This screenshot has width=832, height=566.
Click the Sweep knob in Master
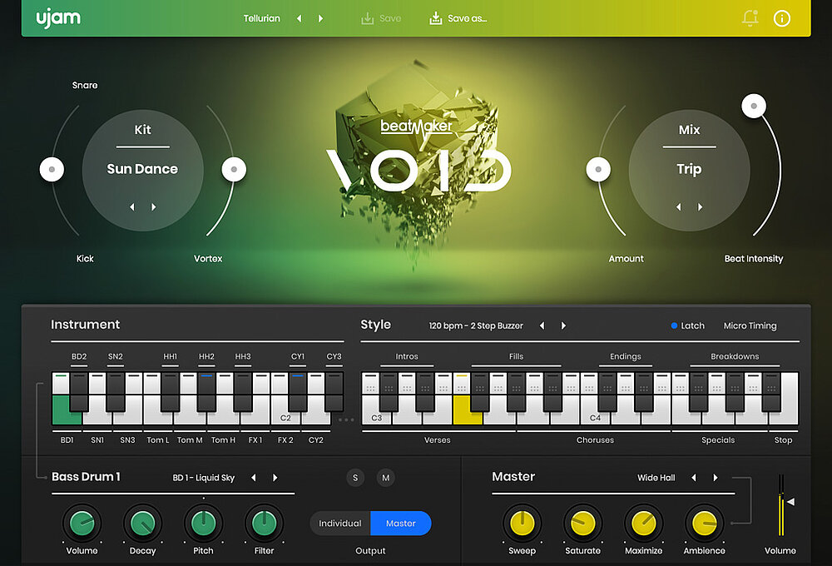click(522, 524)
